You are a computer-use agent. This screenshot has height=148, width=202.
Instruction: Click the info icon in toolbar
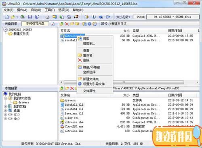click(x=94, y=17)
